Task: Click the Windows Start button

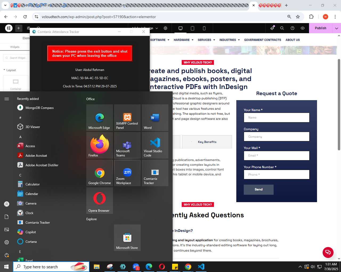Action: click(x=6, y=267)
